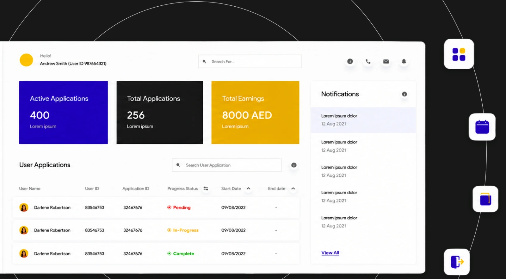Open the mail envelope icon

pos(386,61)
